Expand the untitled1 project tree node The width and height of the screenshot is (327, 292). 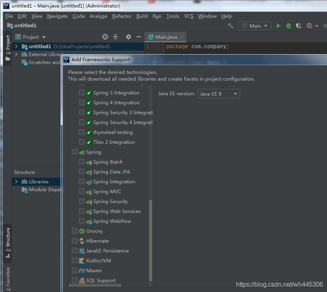(16, 47)
